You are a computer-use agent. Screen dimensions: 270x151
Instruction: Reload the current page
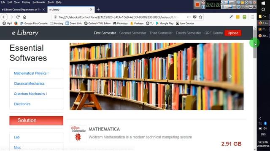[x=18, y=17]
